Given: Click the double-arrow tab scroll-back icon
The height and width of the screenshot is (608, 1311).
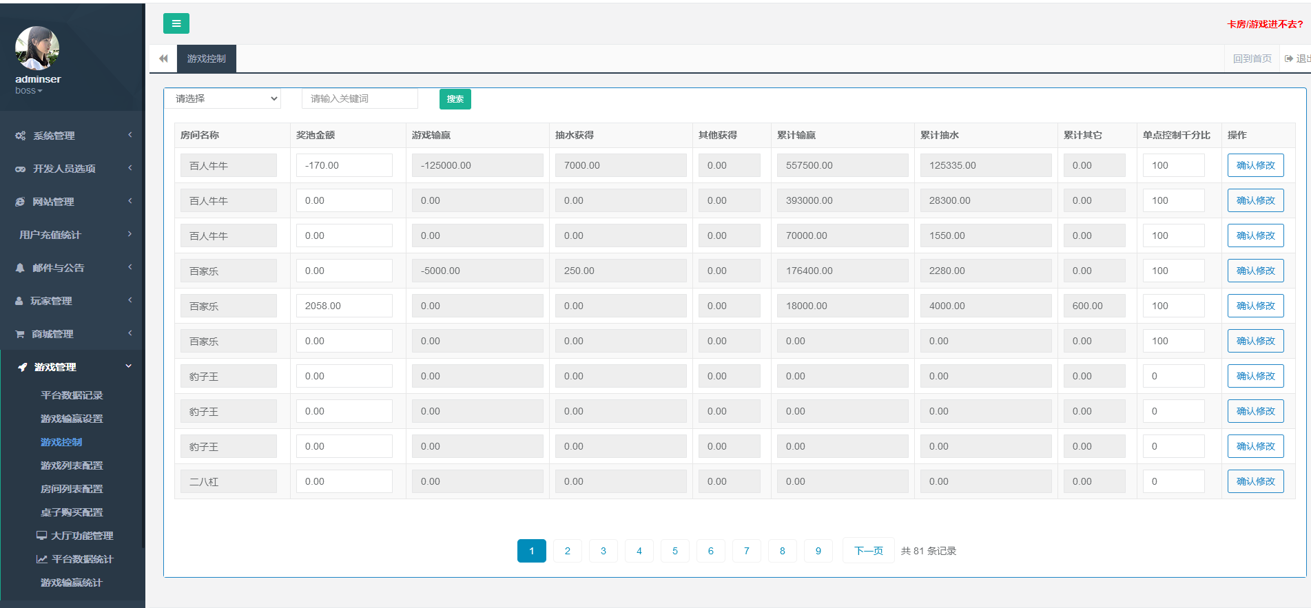Looking at the screenshot, I should coord(163,59).
